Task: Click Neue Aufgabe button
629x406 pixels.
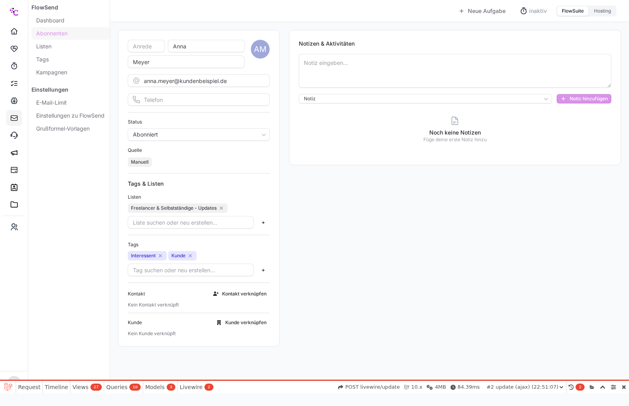Action: coord(482,11)
